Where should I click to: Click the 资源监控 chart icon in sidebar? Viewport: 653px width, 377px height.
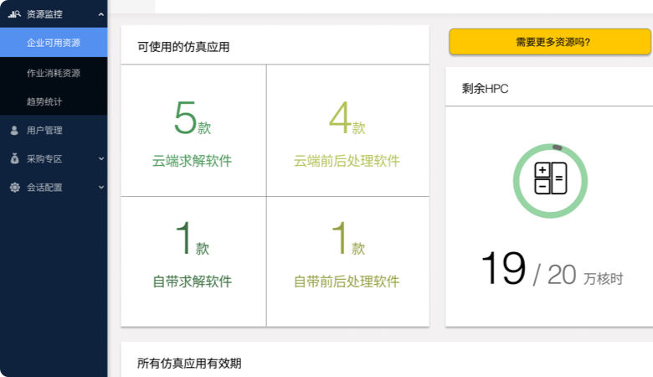click(14, 14)
